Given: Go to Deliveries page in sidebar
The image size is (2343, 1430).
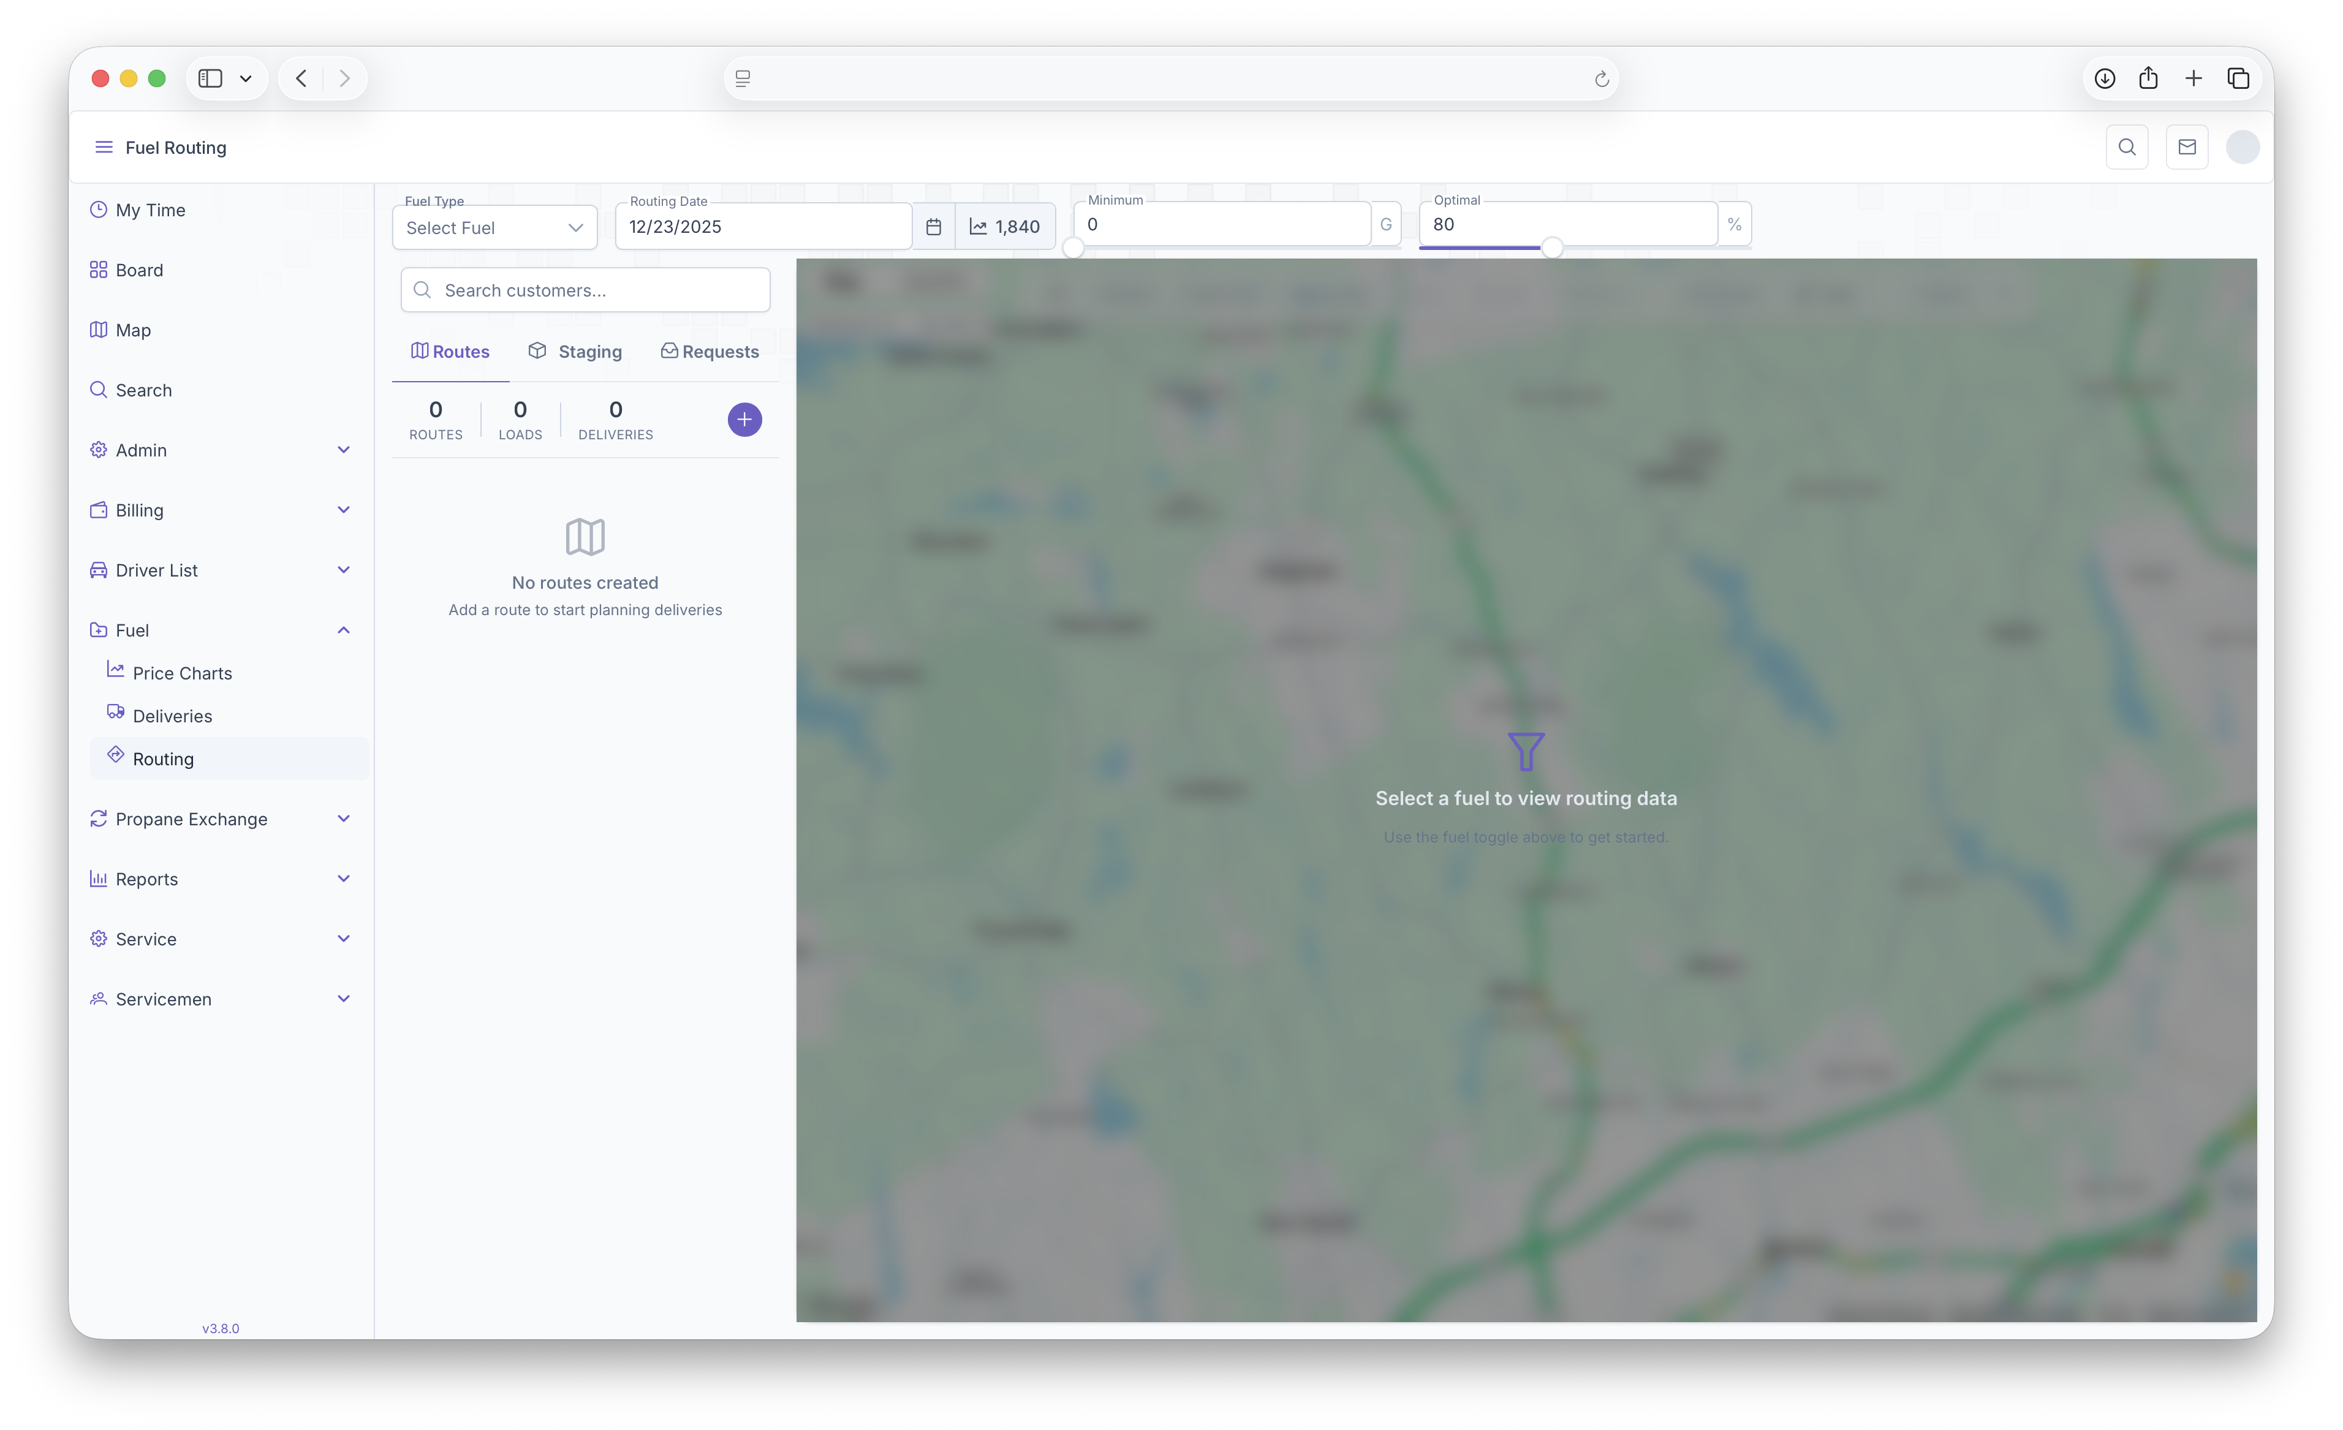Looking at the screenshot, I should (x=172, y=716).
